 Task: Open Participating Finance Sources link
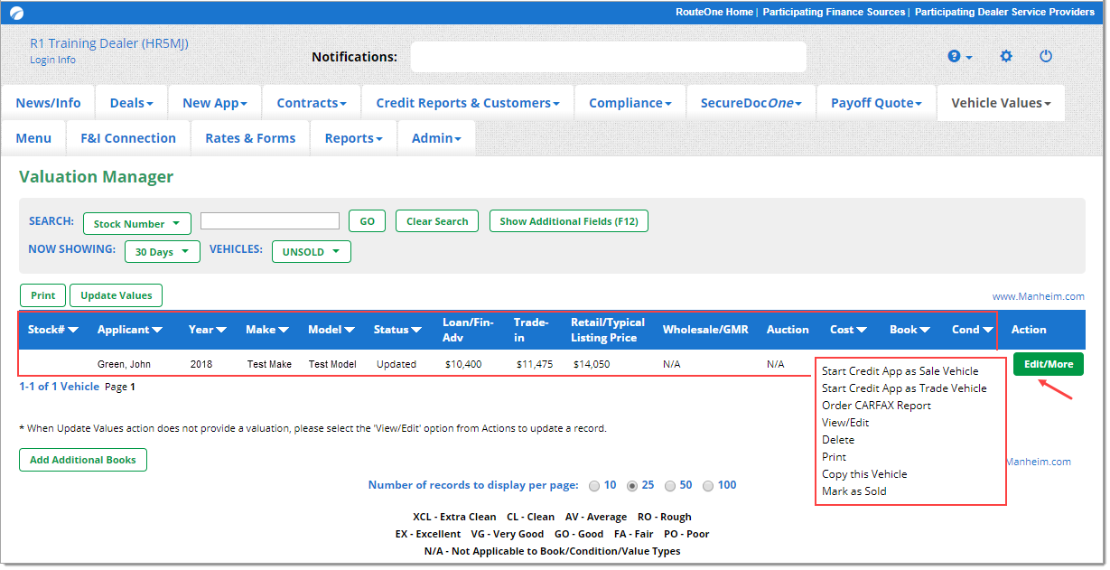(834, 13)
